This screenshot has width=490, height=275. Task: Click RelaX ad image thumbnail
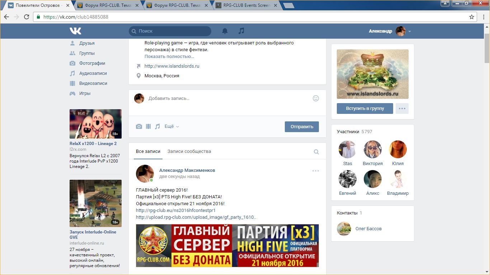95,124
